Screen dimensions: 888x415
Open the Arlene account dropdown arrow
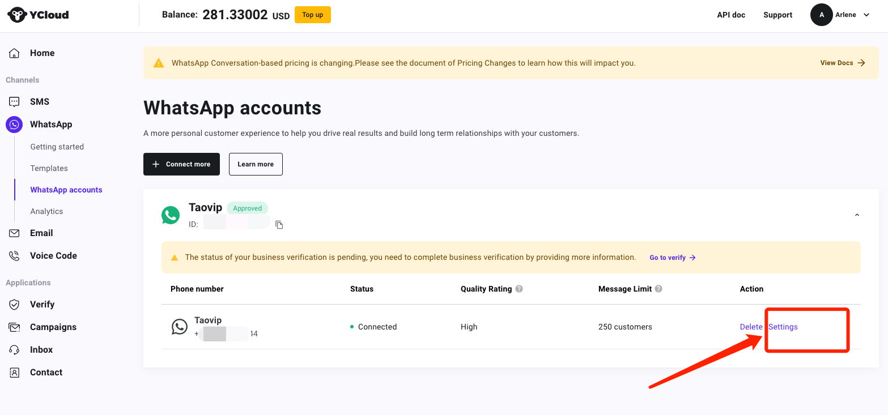point(866,15)
